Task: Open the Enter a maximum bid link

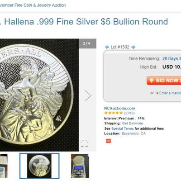Action: (170, 93)
